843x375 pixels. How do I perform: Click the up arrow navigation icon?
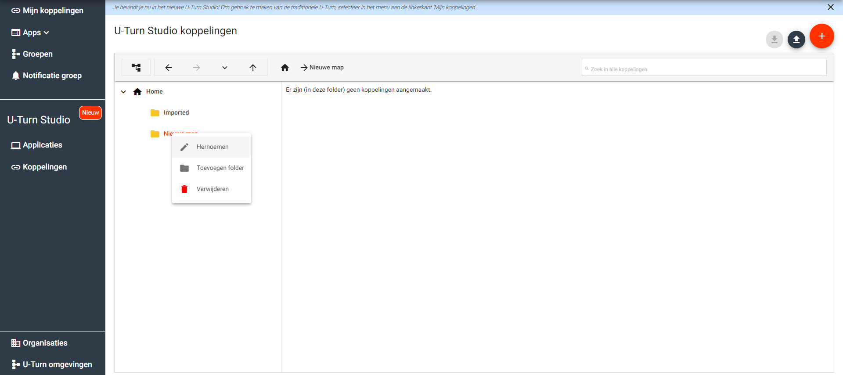pos(253,68)
